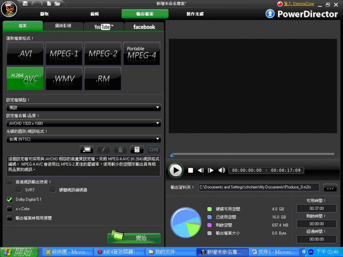
Task: Open the 製作光碟 module tab
Action: pyautogui.click(x=195, y=14)
